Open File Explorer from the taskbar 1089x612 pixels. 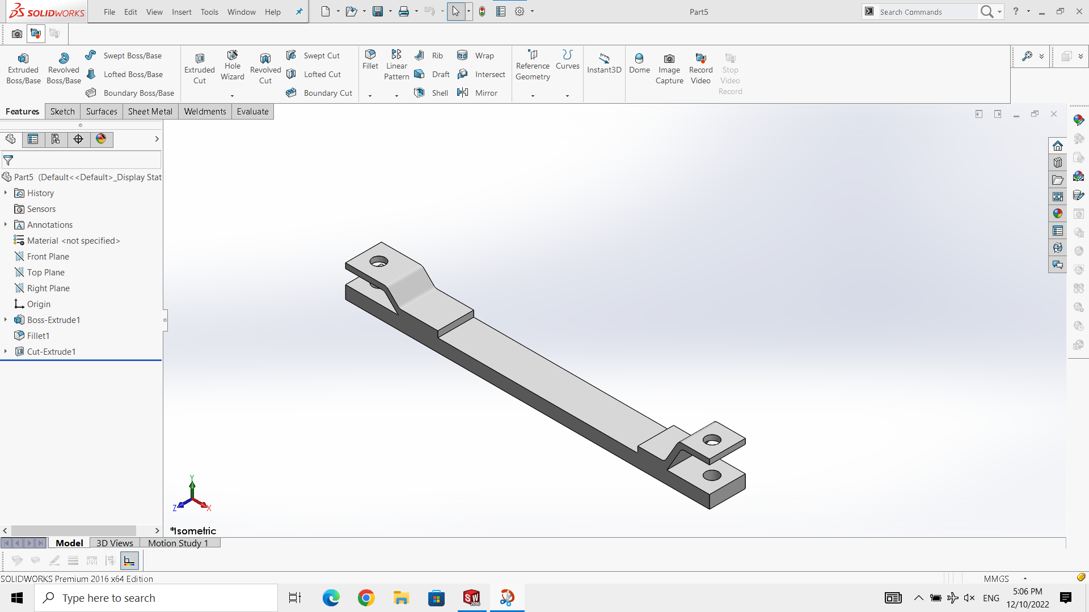click(x=401, y=598)
